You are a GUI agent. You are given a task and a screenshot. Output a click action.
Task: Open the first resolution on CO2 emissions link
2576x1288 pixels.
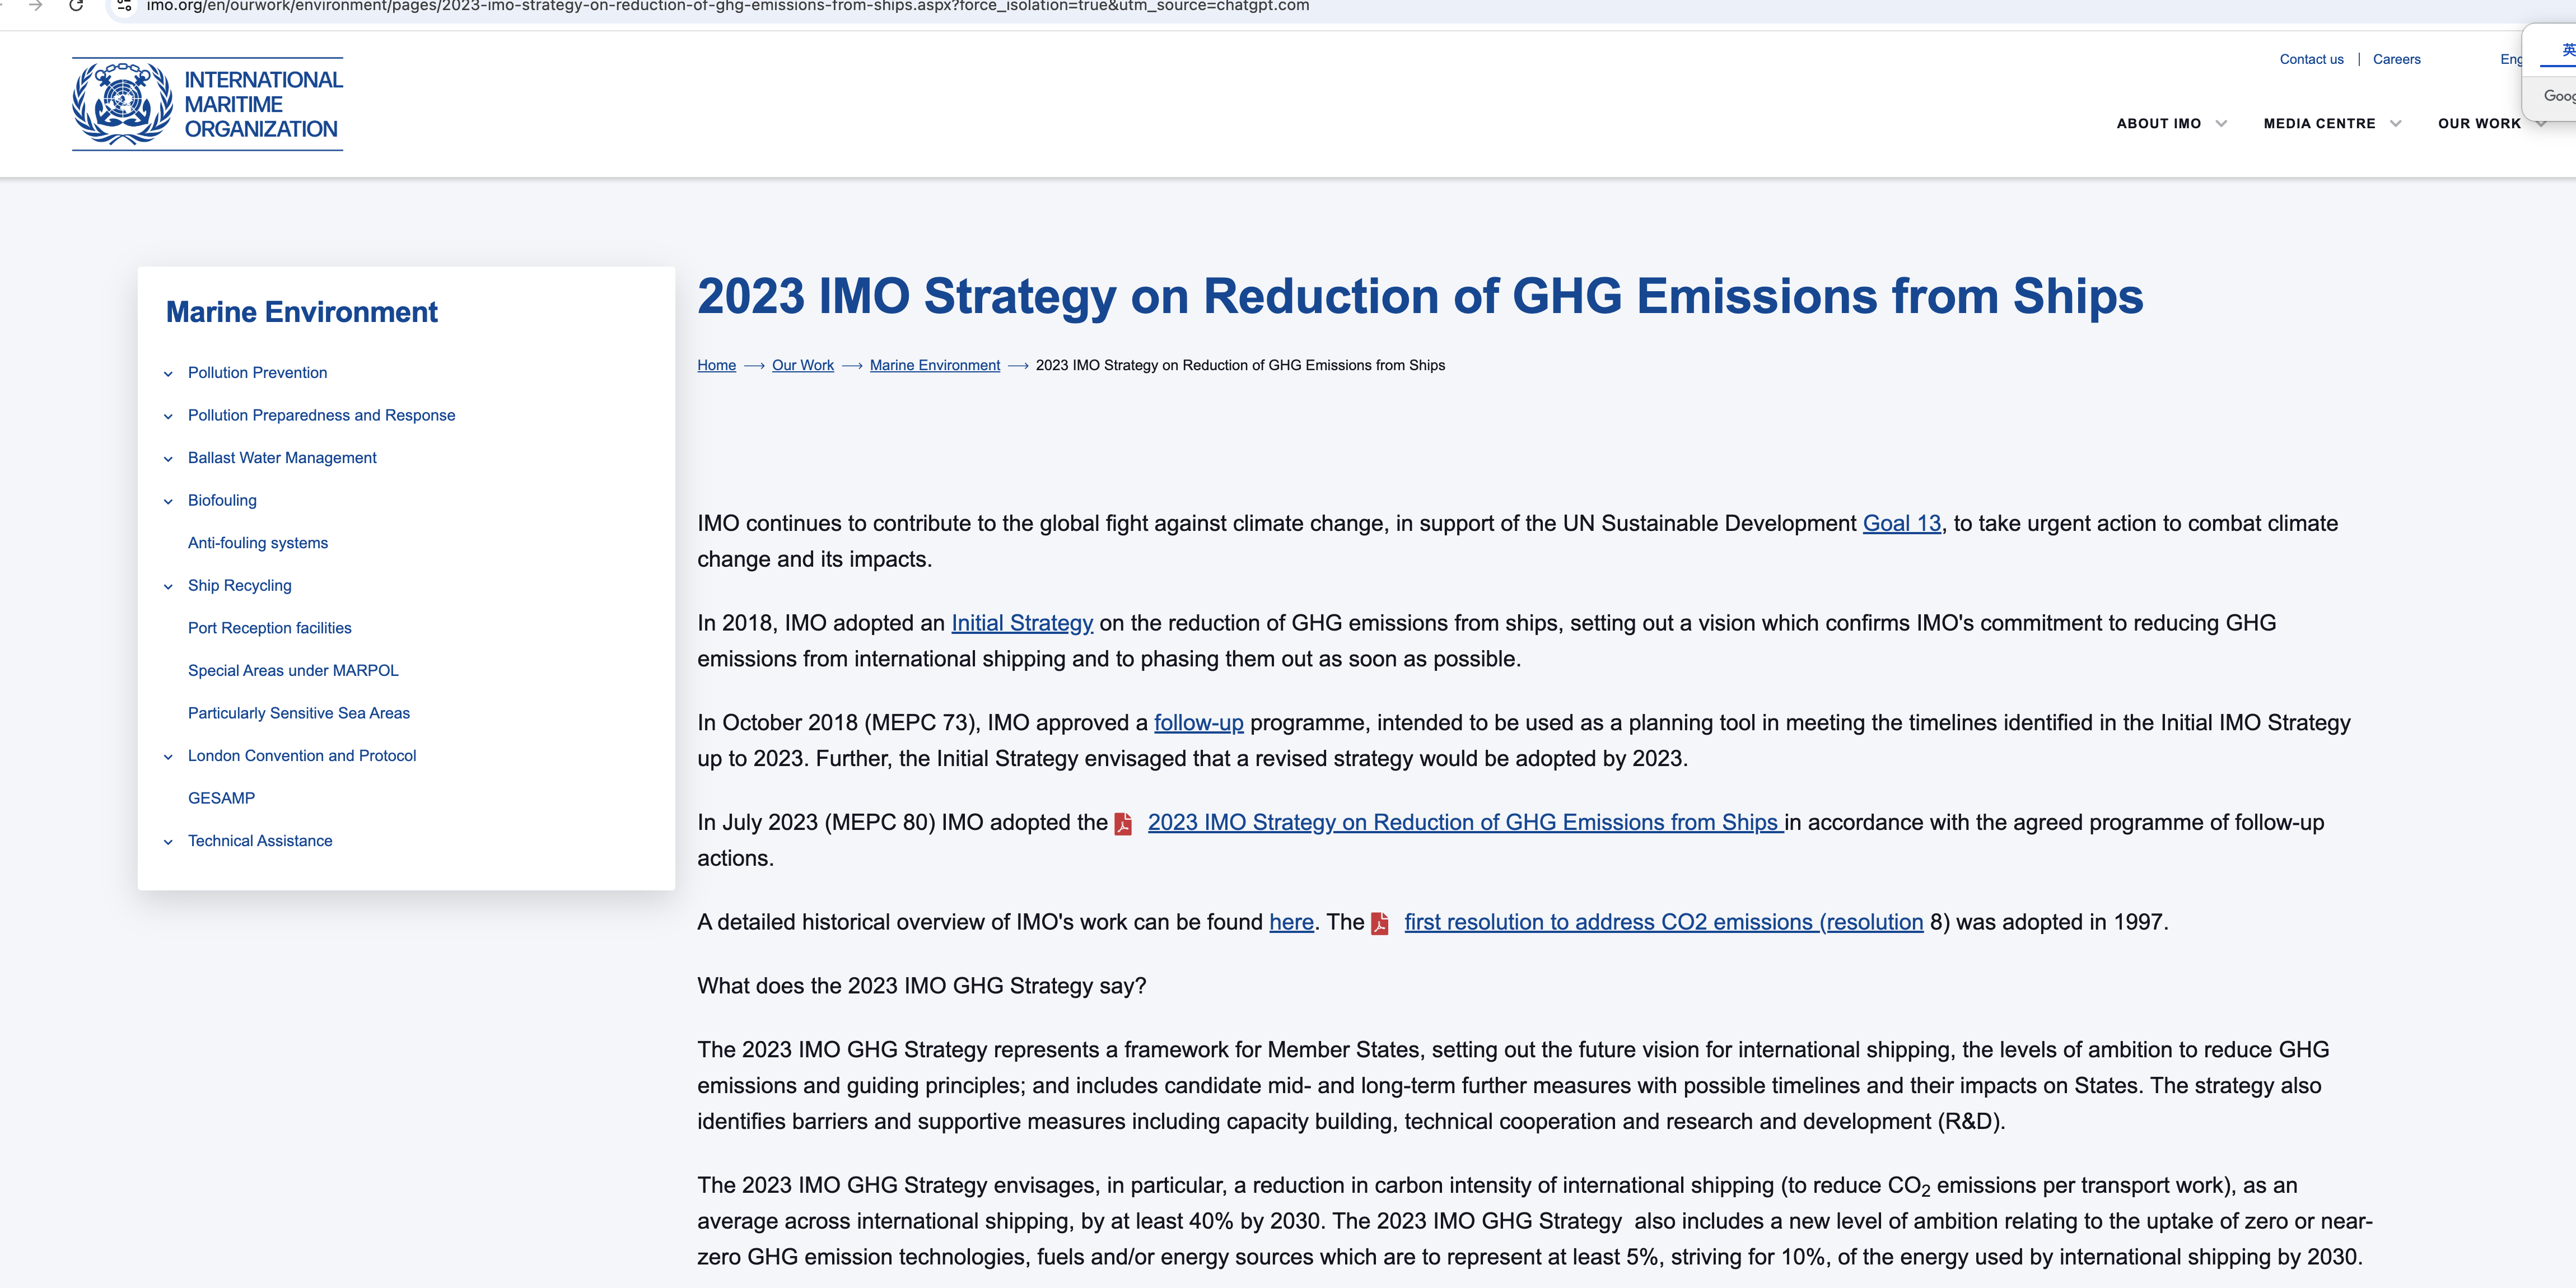[x=1664, y=923]
